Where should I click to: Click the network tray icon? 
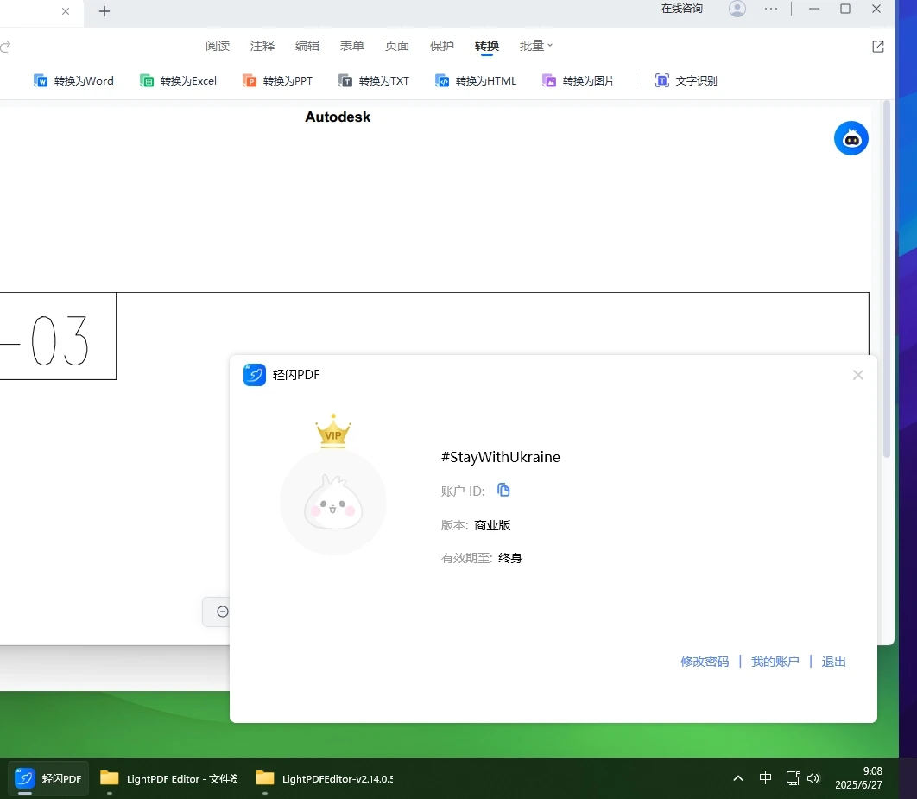pos(793,778)
